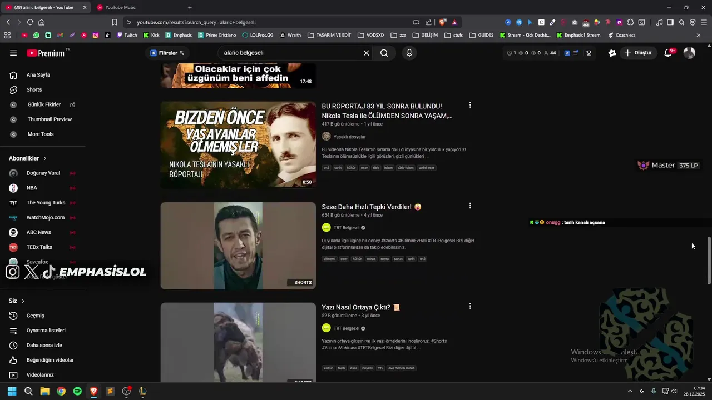
Task: Open the browser extensions puzzle icon
Action: [x=630, y=22]
